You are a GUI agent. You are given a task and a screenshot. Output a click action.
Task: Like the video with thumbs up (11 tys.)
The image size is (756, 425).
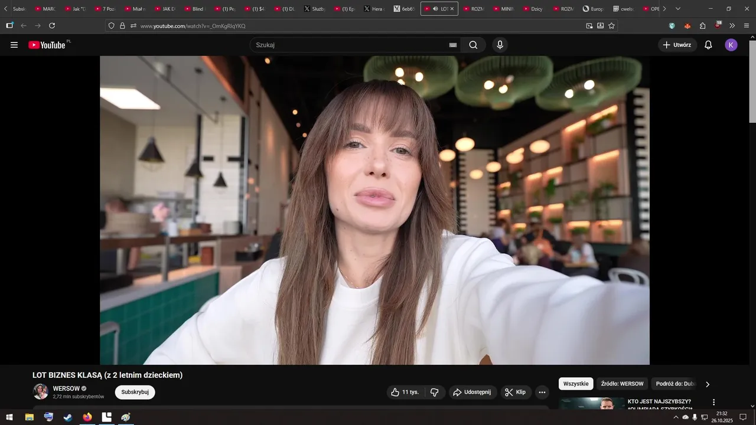pos(405,392)
